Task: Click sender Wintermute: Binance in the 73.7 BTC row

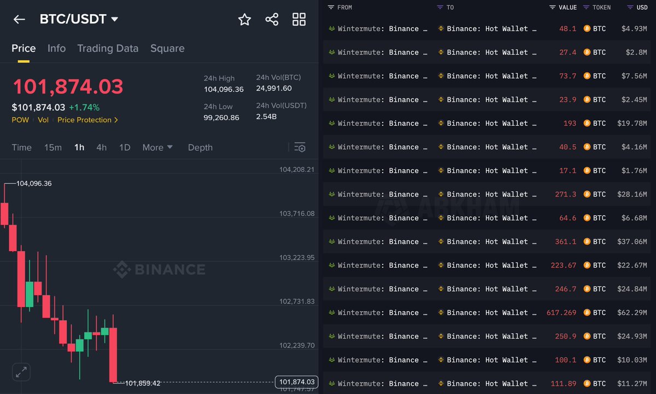Action: point(383,76)
